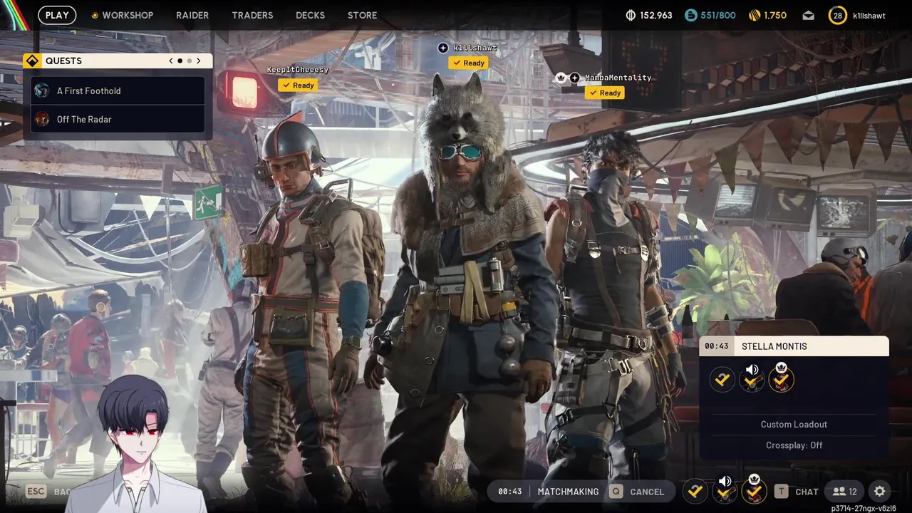Screen dimensions: 912x513
Task: Click the Off The Radar quest icon
Action: pyautogui.click(x=42, y=119)
